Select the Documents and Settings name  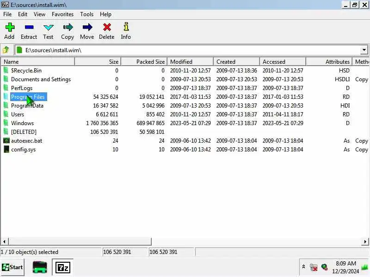pos(41,79)
